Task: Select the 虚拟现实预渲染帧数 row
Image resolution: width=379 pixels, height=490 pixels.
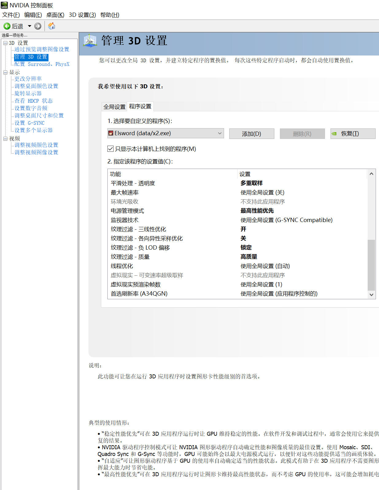Action: pos(238,285)
